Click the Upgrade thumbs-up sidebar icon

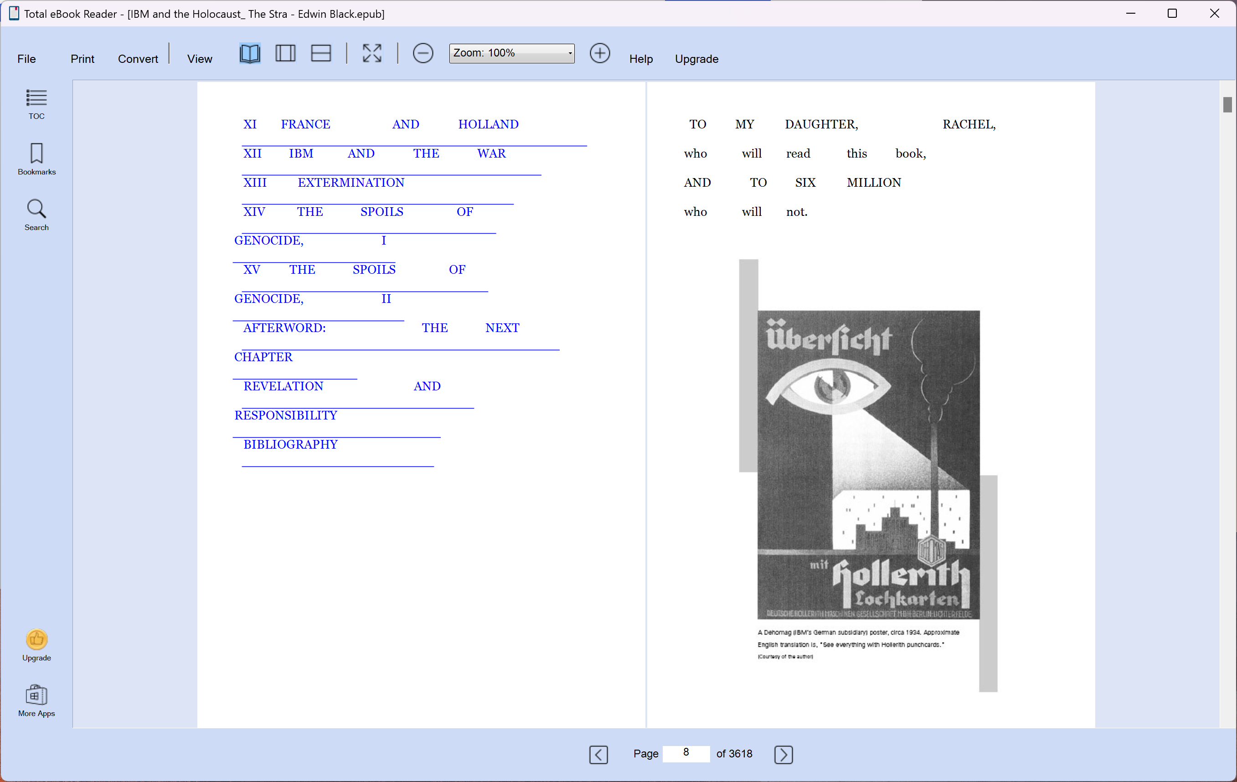pyautogui.click(x=36, y=640)
